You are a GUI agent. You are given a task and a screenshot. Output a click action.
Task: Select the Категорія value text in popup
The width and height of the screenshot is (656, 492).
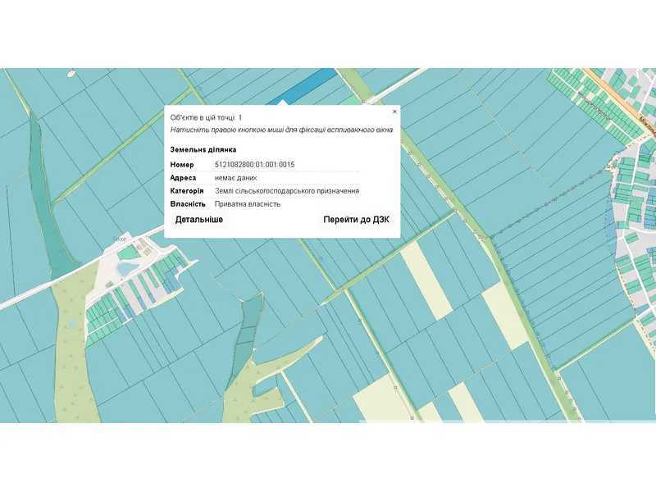(x=286, y=191)
